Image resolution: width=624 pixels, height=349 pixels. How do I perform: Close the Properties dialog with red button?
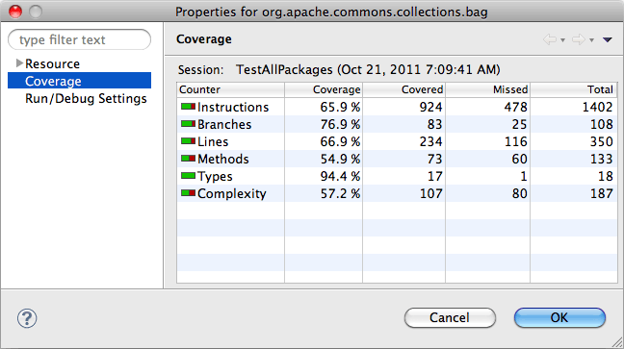click(x=15, y=12)
